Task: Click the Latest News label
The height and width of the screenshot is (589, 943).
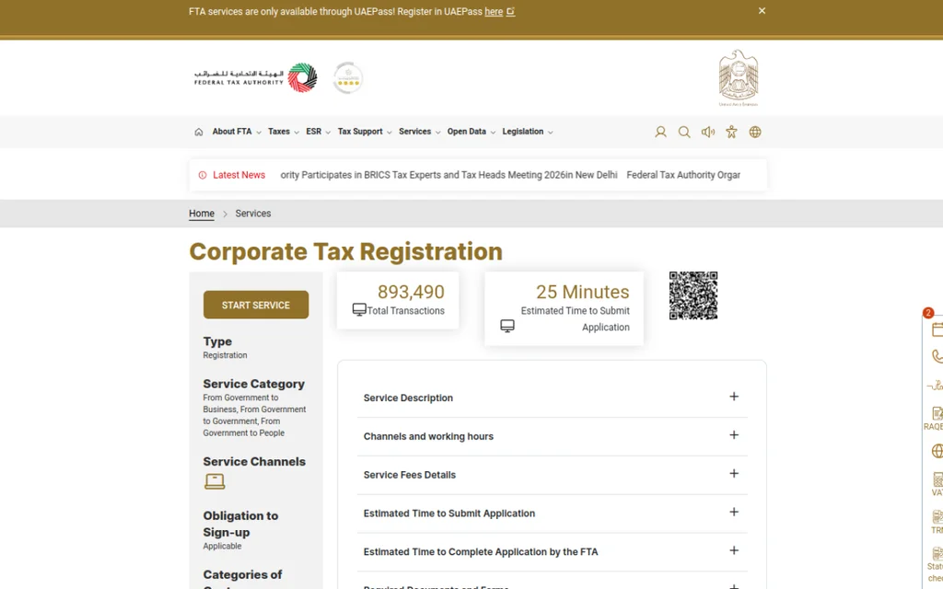Action: tap(239, 175)
